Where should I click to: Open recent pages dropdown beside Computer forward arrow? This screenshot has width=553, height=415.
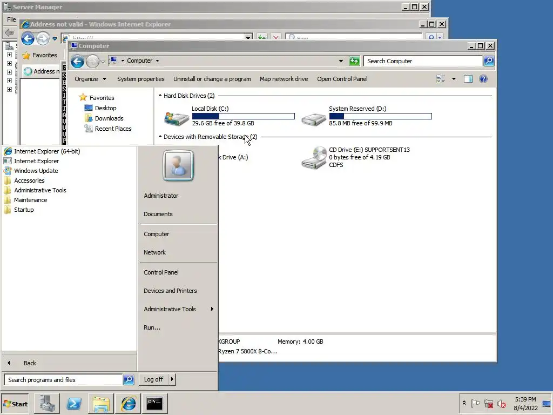pyautogui.click(x=103, y=62)
